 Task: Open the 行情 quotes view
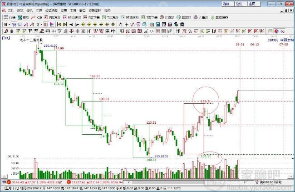pos(10,18)
